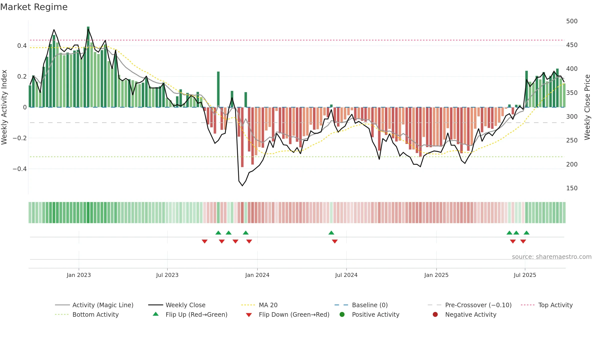Image resolution: width=600 pixels, height=338 pixels.
Task: Click the Market Regime chart title
Action: [34, 7]
